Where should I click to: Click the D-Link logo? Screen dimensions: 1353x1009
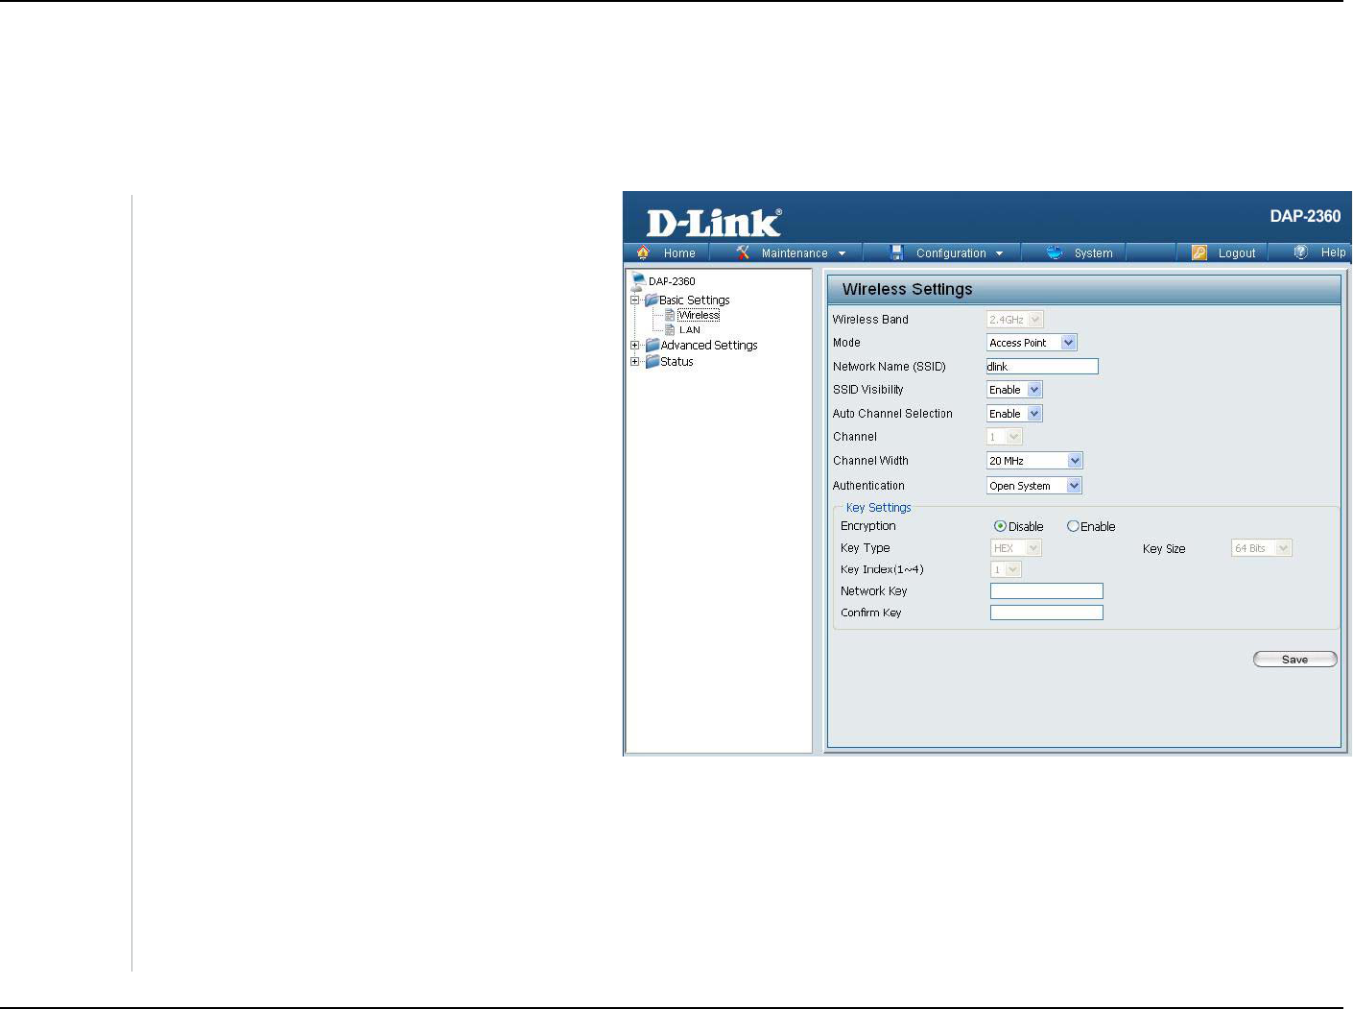tap(714, 223)
